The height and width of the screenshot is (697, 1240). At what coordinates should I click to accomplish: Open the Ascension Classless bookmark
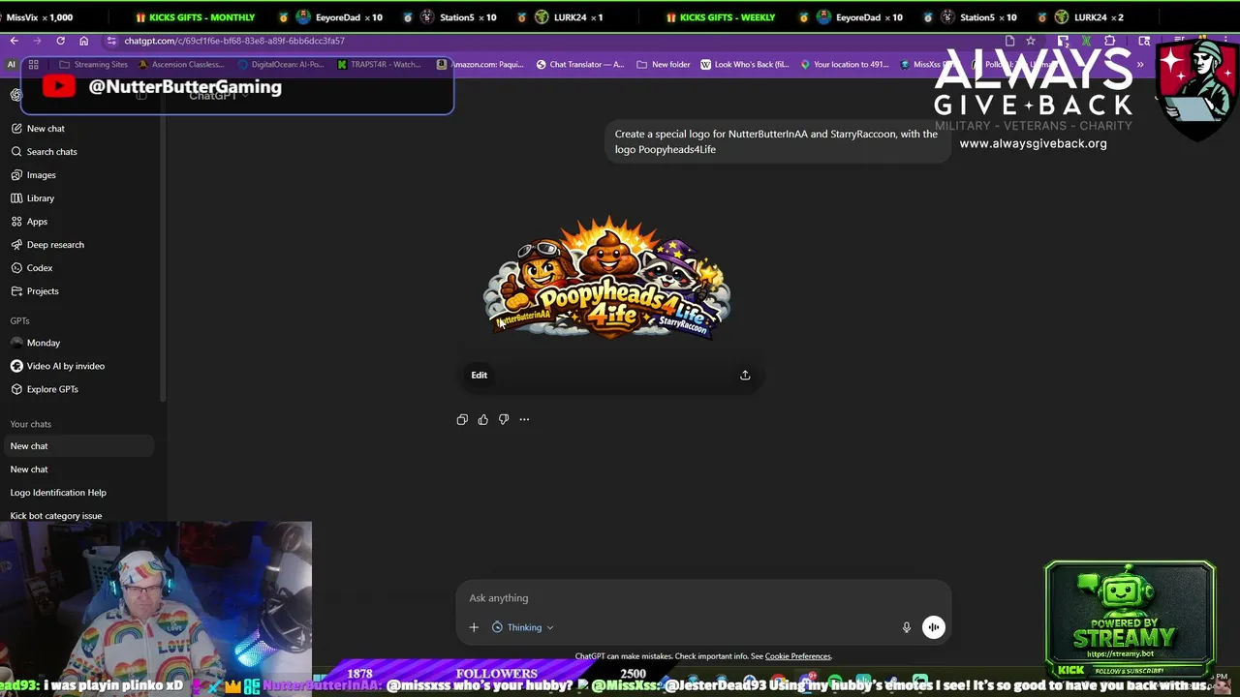tap(181, 65)
